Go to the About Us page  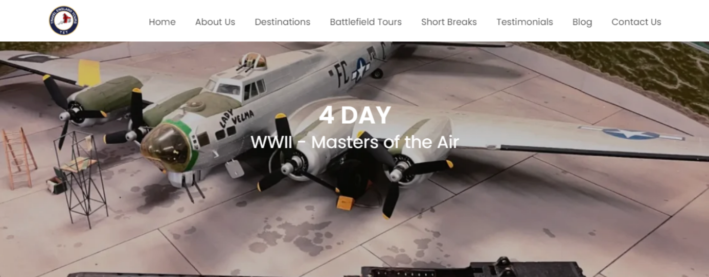(x=215, y=22)
